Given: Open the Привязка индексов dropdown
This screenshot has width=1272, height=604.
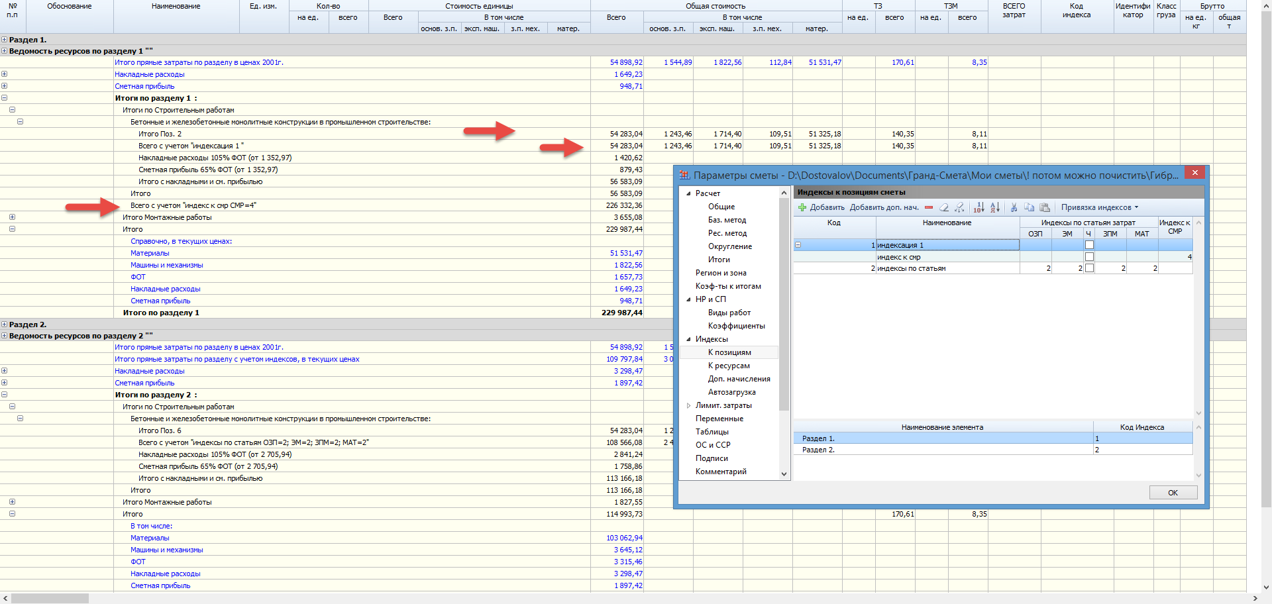Looking at the screenshot, I should tap(1099, 207).
